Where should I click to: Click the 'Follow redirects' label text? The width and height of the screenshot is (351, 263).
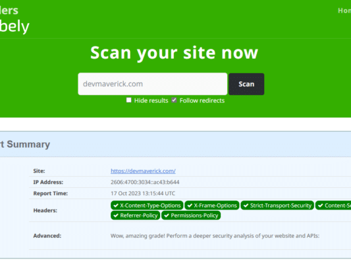pyautogui.click(x=202, y=101)
